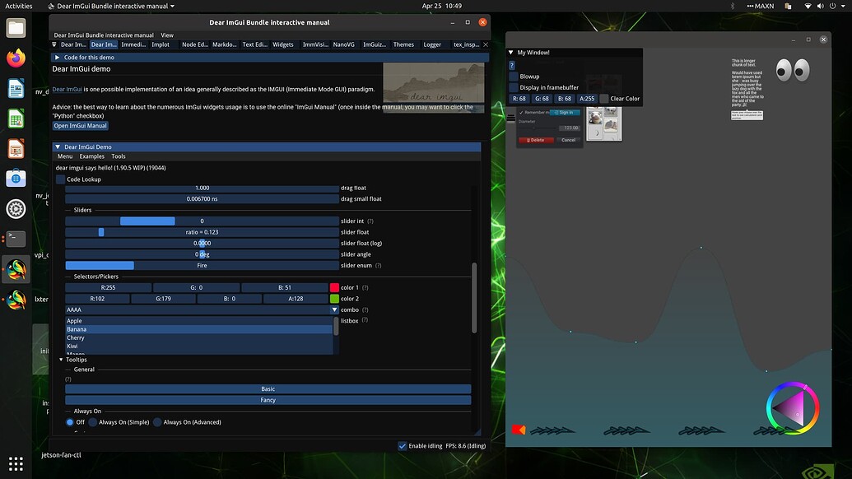Open LibreOffice Writer from the dock
Screen dimensions: 852x479
tap(16, 89)
